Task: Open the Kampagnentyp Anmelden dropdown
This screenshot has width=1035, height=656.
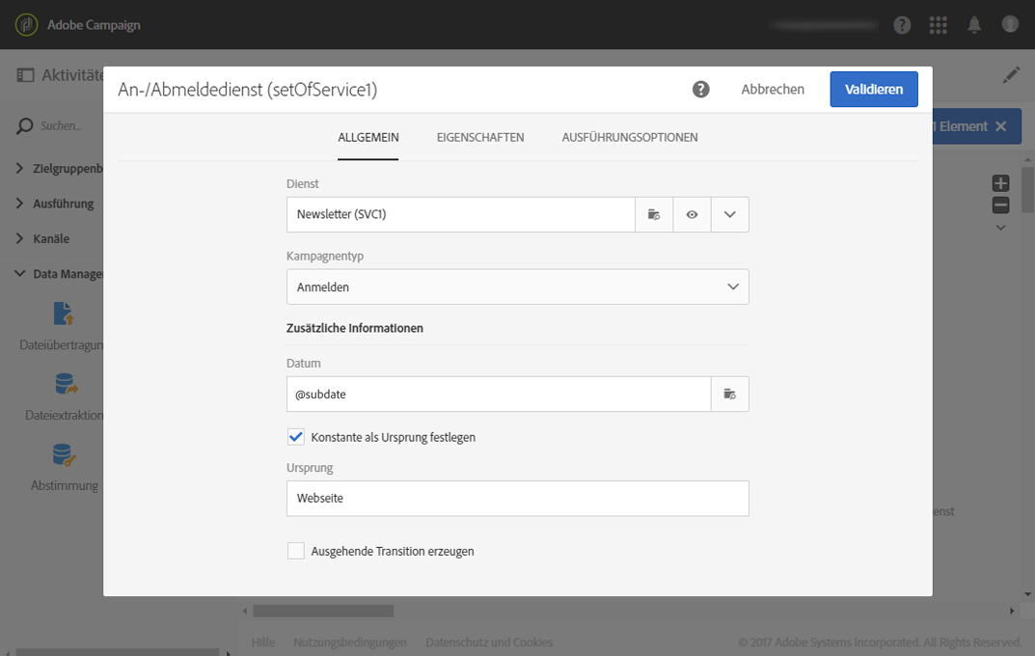Action: coord(517,287)
